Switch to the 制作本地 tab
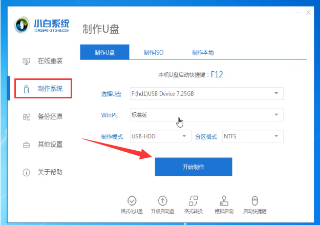Image resolution: width=320 pixels, height=225 pixels. [203, 52]
